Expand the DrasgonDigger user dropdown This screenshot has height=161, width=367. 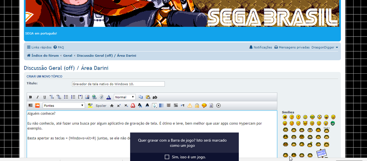coord(325,47)
